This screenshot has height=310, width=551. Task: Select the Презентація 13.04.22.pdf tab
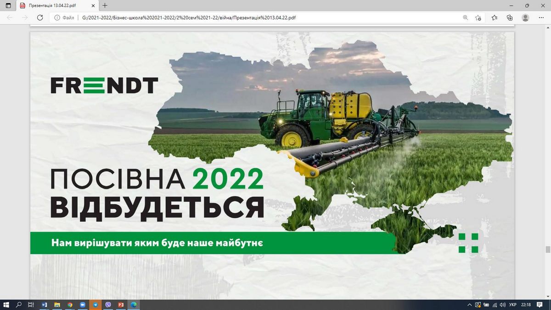coord(53,6)
